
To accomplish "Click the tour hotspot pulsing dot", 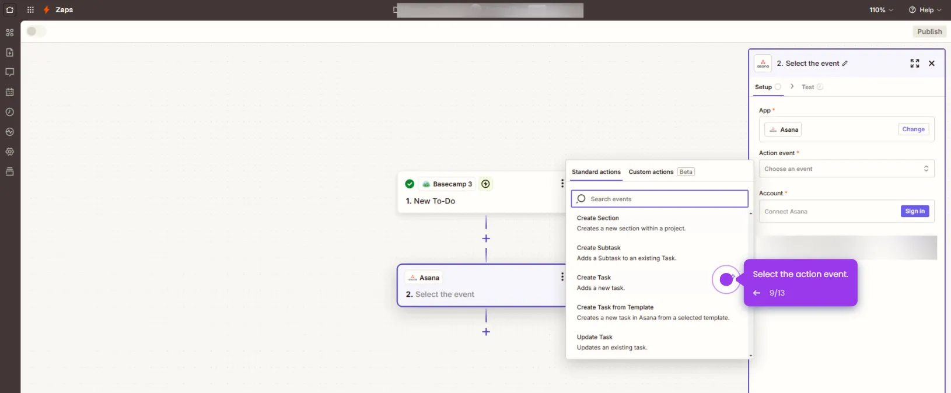I will [x=726, y=280].
